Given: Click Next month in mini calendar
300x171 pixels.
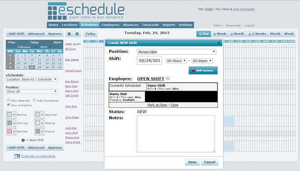Looking at the screenshot, I should click(57, 42).
